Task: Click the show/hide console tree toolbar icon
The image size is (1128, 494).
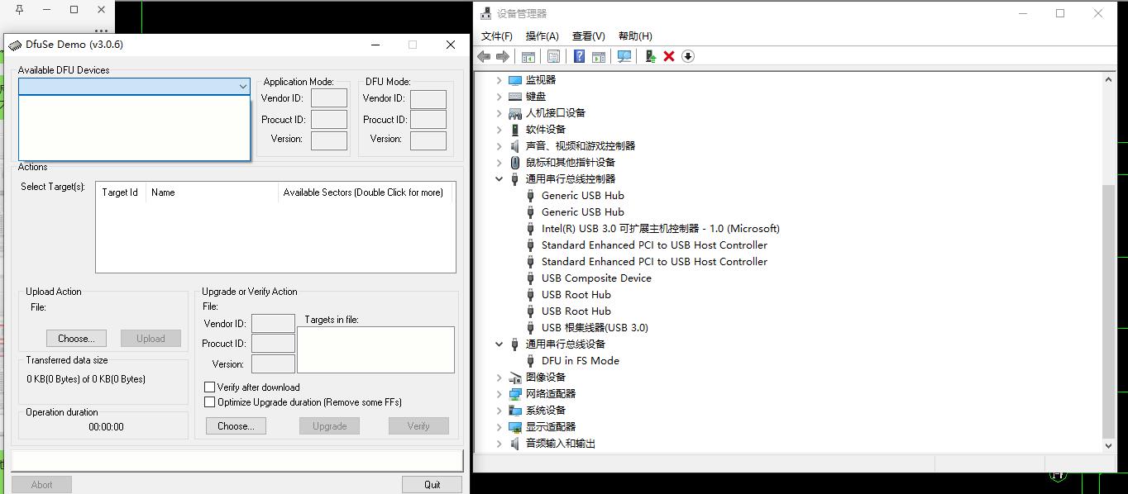Action: 528,56
